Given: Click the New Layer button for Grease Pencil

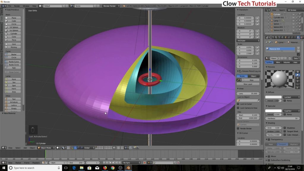Looking at the screenshot, I should 248,85.
